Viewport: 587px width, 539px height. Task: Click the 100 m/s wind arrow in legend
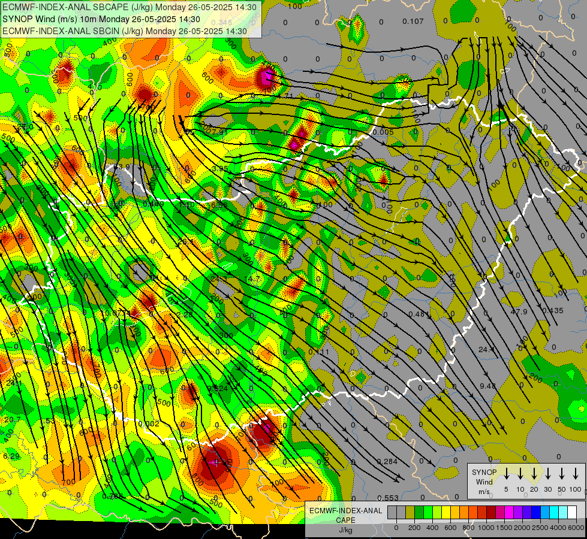tap(576, 474)
